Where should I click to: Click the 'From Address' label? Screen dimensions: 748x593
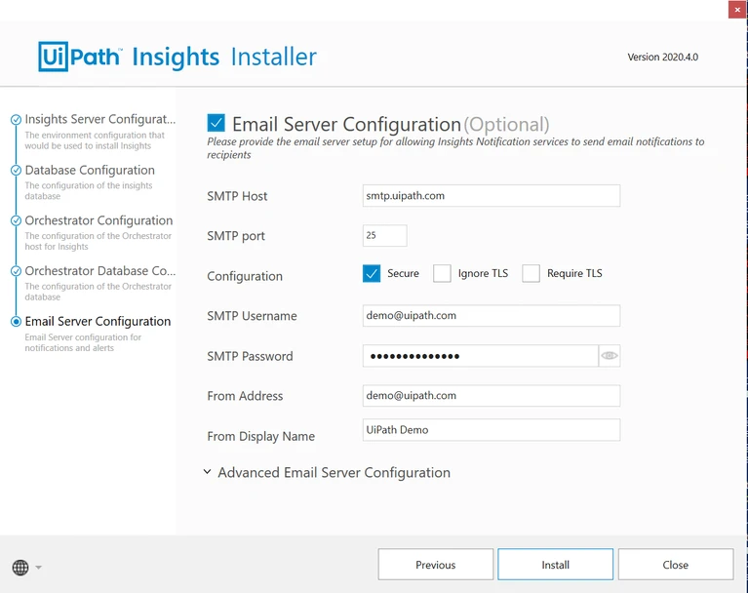coord(245,396)
